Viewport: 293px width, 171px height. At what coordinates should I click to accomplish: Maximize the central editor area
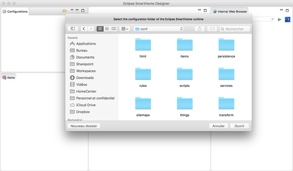205,10
